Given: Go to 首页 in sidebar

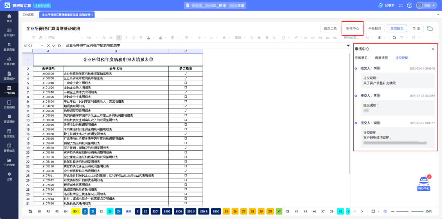Looking at the screenshot, I should click(x=9, y=18).
